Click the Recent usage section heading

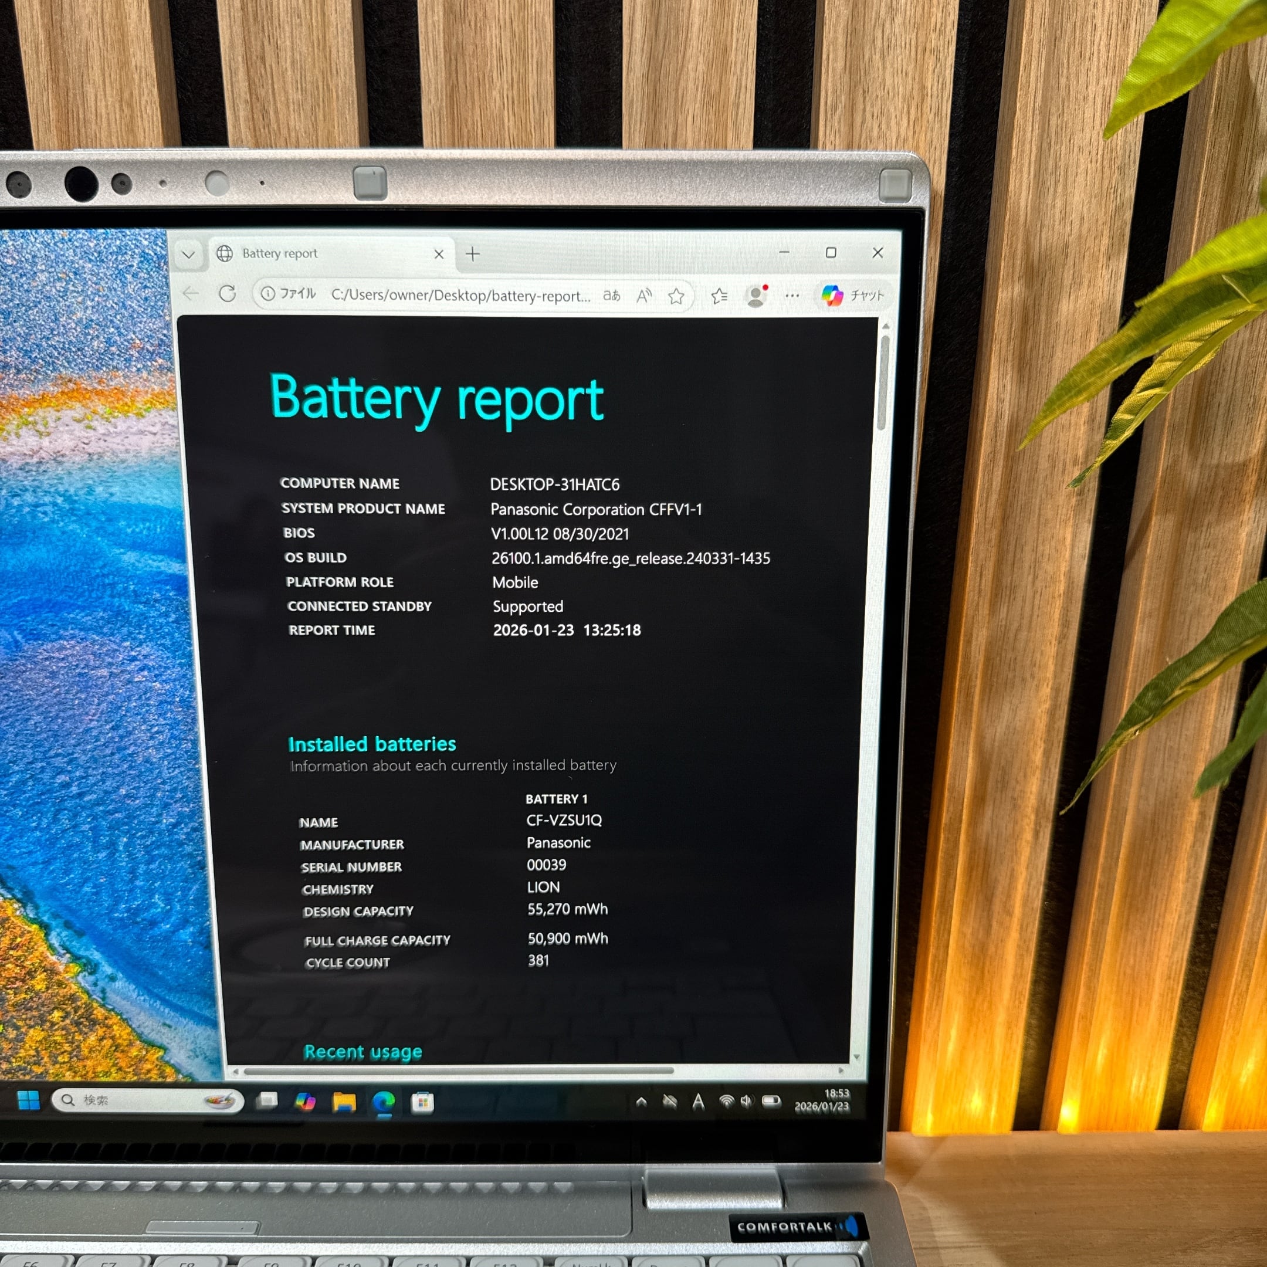point(363,1052)
